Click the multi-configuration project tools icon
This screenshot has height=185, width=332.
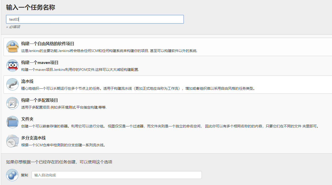pyautogui.click(x=12, y=103)
